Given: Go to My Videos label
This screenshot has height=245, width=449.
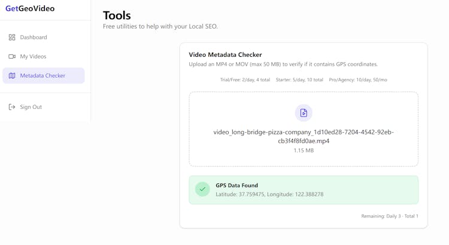Looking at the screenshot, I should 33,56.
